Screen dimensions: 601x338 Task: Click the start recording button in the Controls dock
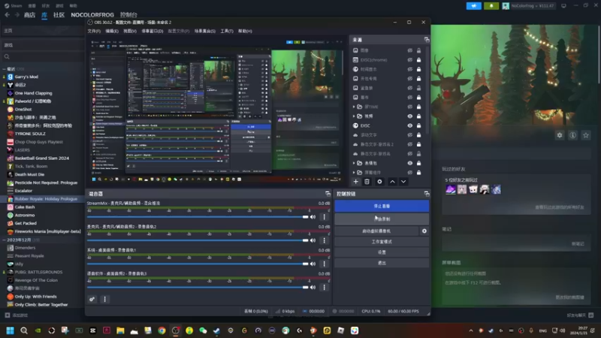pyautogui.click(x=382, y=219)
